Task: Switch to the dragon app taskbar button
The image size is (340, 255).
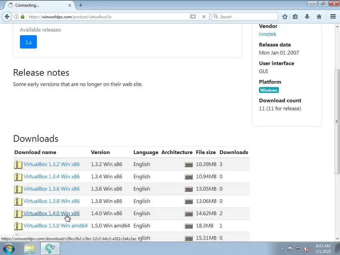Action: point(50,249)
